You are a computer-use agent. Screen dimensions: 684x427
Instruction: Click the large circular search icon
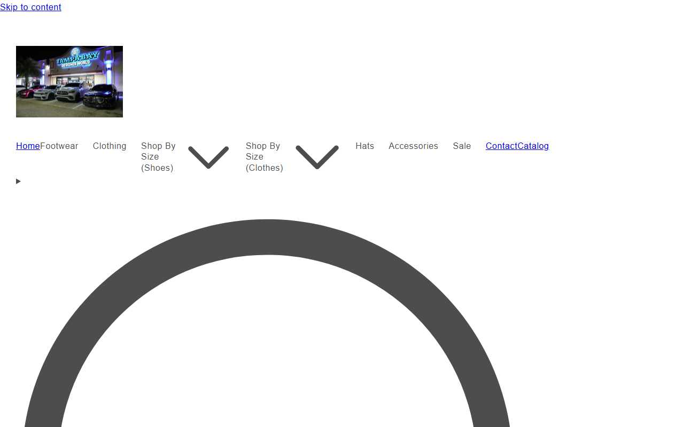pyautogui.click(x=267, y=323)
